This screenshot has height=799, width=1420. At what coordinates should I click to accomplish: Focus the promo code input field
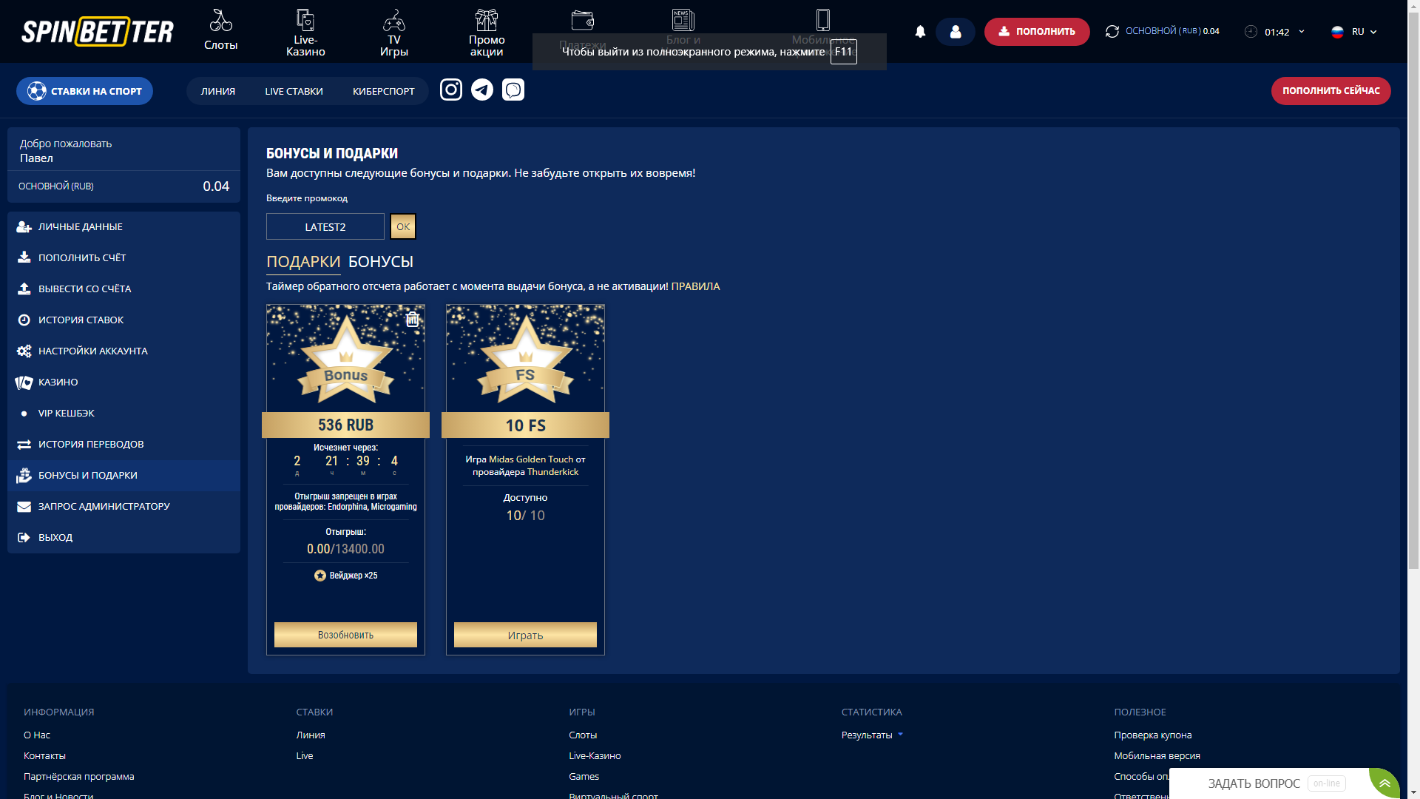pos(325,226)
